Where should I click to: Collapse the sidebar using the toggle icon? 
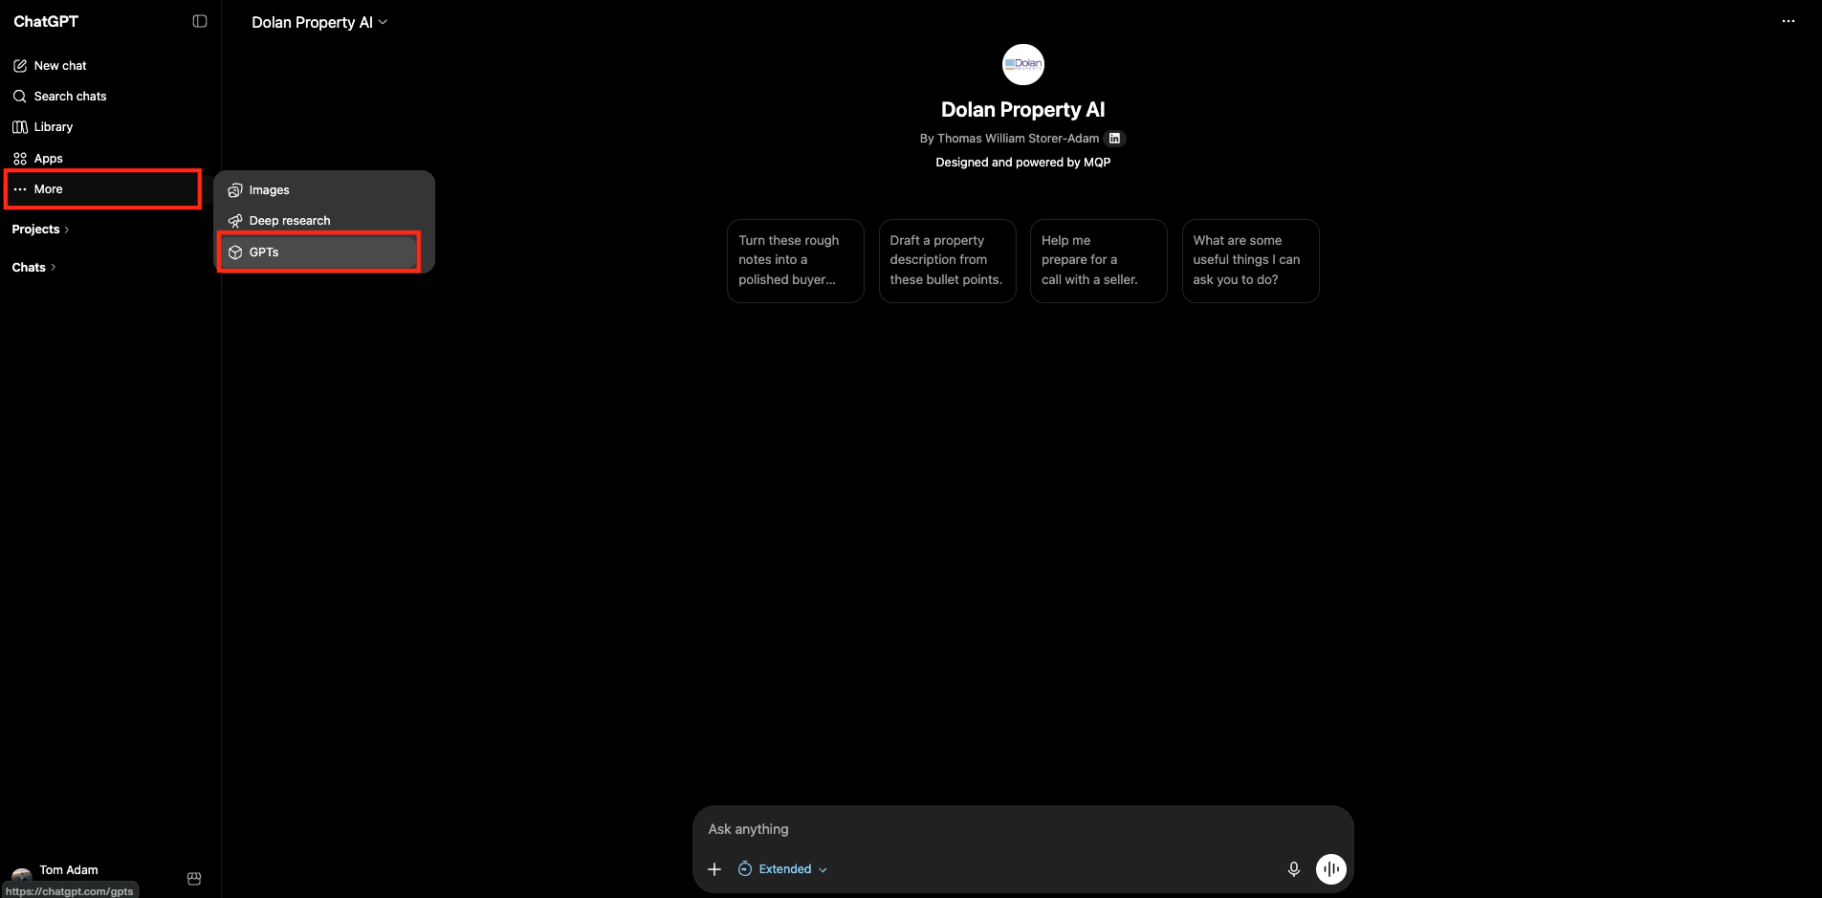[x=200, y=21]
